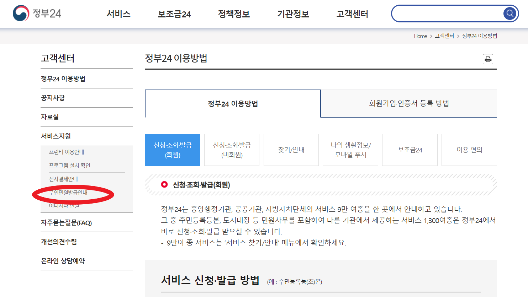Click the text '(예 : 주민등록등(초)본)'

click(295, 282)
